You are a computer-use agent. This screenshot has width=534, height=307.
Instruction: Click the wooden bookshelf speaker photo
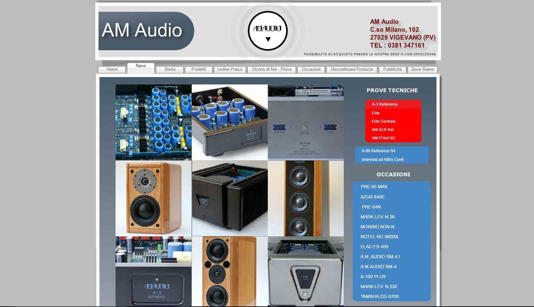154,198
